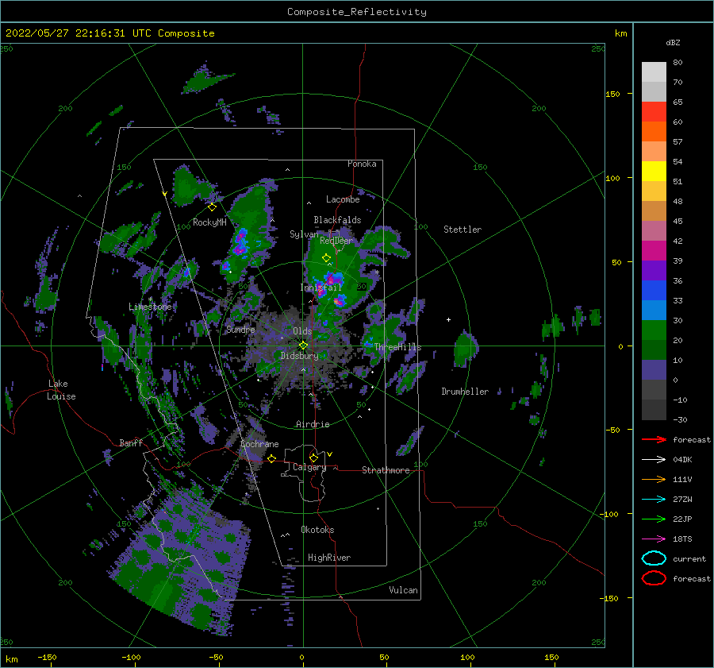Viewport: 714px width, 668px height.
Task: Click yellow diamond radar-center marker near Olds
Action: [x=303, y=346]
